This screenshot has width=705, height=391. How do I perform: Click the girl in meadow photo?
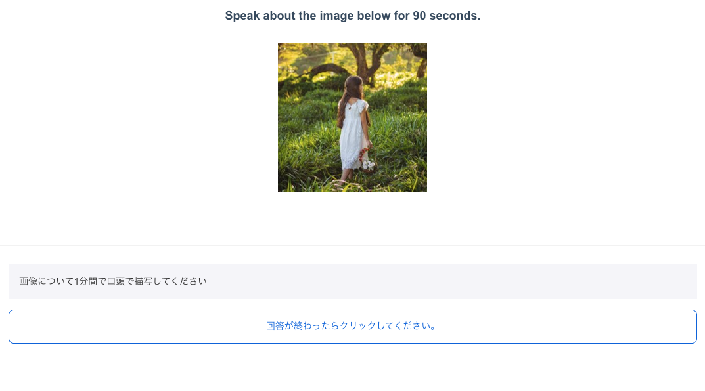[x=352, y=117]
